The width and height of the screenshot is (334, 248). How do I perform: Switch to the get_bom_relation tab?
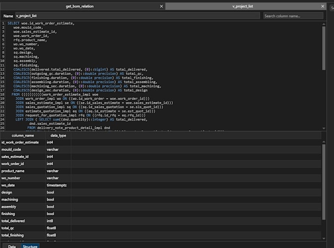point(80,6)
